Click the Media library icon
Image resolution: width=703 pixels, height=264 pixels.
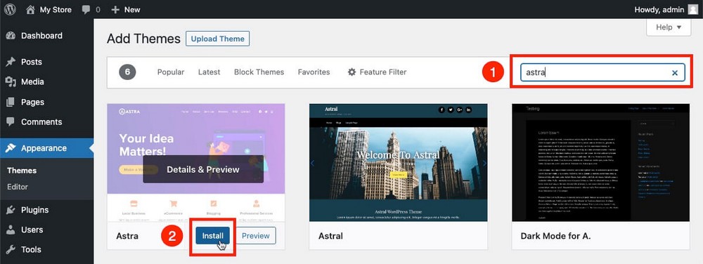[11, 82]
